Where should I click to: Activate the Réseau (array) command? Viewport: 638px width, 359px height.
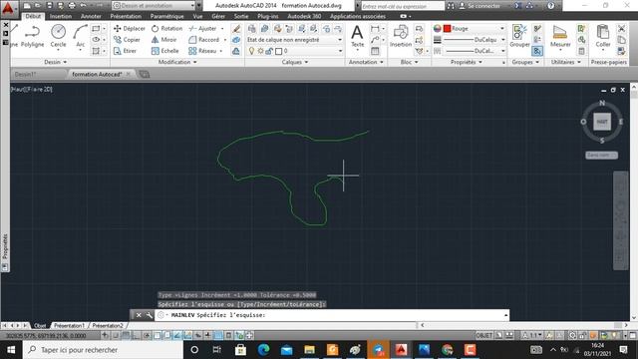point(202,51)
